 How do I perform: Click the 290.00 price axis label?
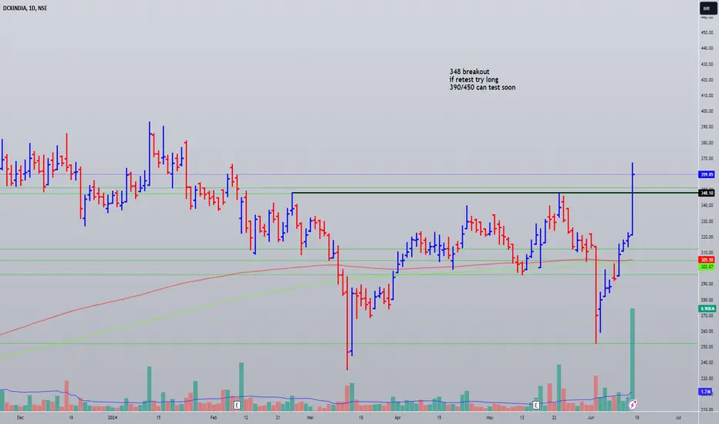pyautogui.click(x=707, y=284)
